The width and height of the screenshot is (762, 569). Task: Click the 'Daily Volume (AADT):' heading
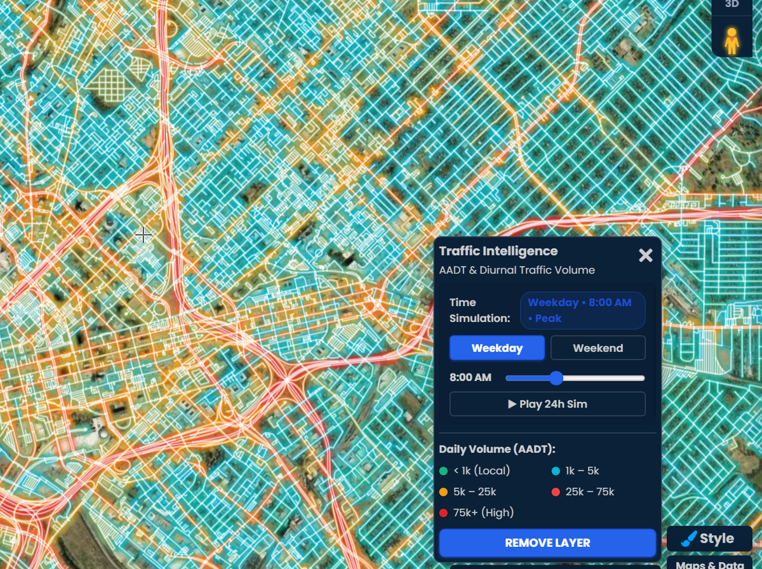pos(497,449)
